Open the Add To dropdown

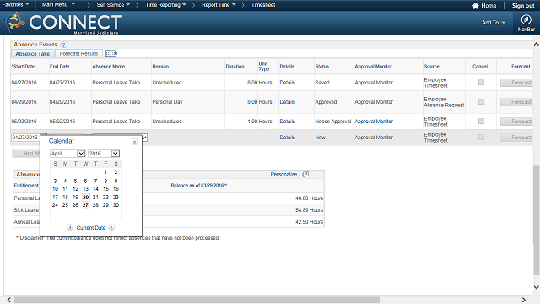(x=494, y=23)
